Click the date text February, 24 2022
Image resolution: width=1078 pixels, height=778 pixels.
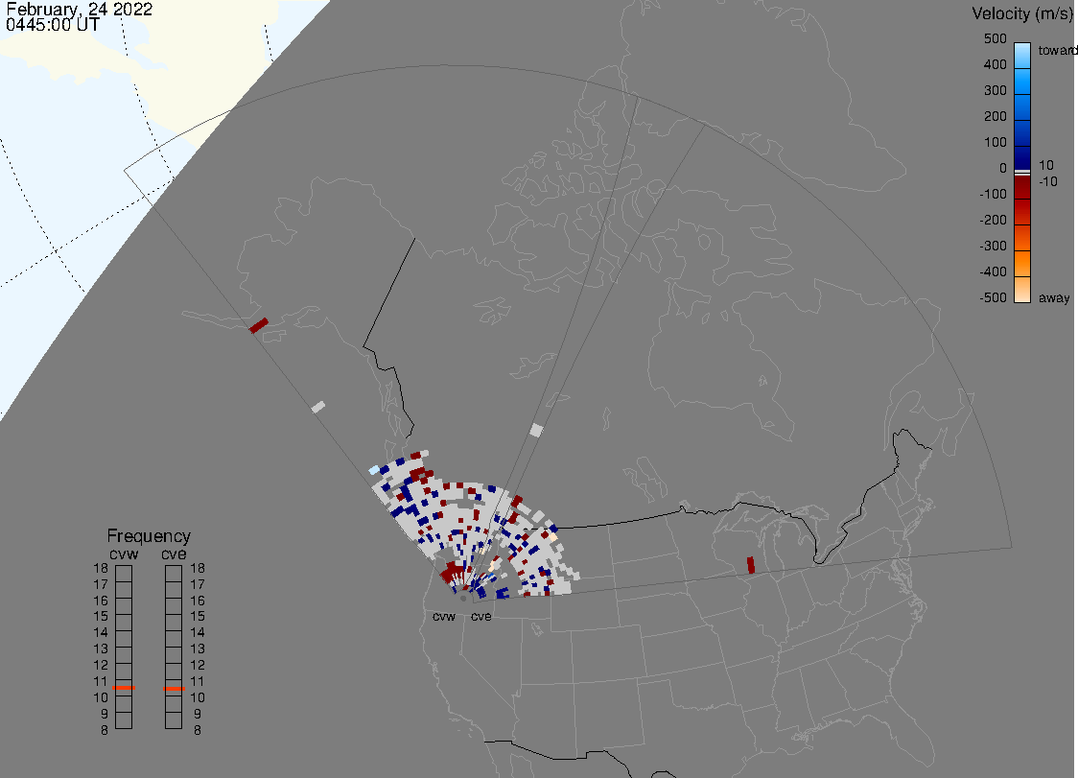[79, 10]
